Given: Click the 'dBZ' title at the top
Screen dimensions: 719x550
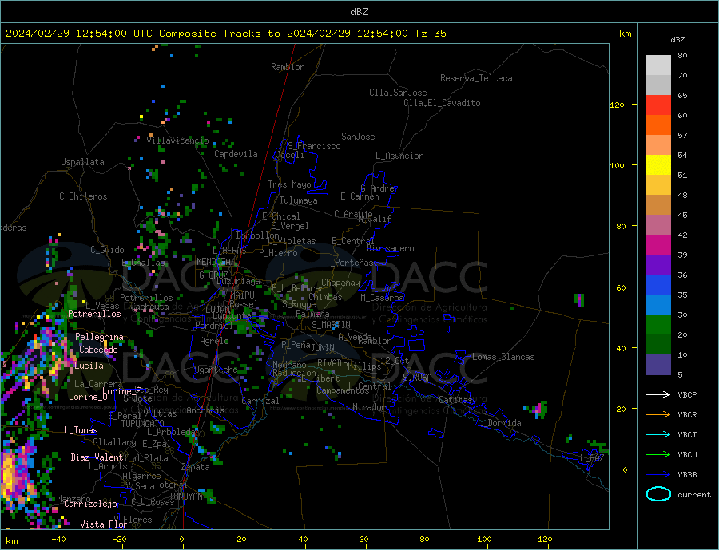Looking at the screenshot, I should coord(359,12).
